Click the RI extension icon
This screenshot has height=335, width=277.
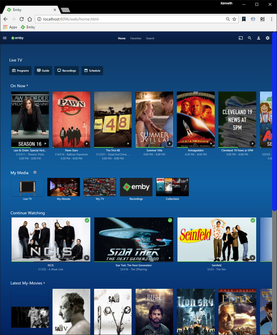point(262,19)
